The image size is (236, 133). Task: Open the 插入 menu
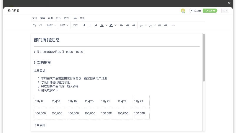pyautogui.click(x=58, y=18)
